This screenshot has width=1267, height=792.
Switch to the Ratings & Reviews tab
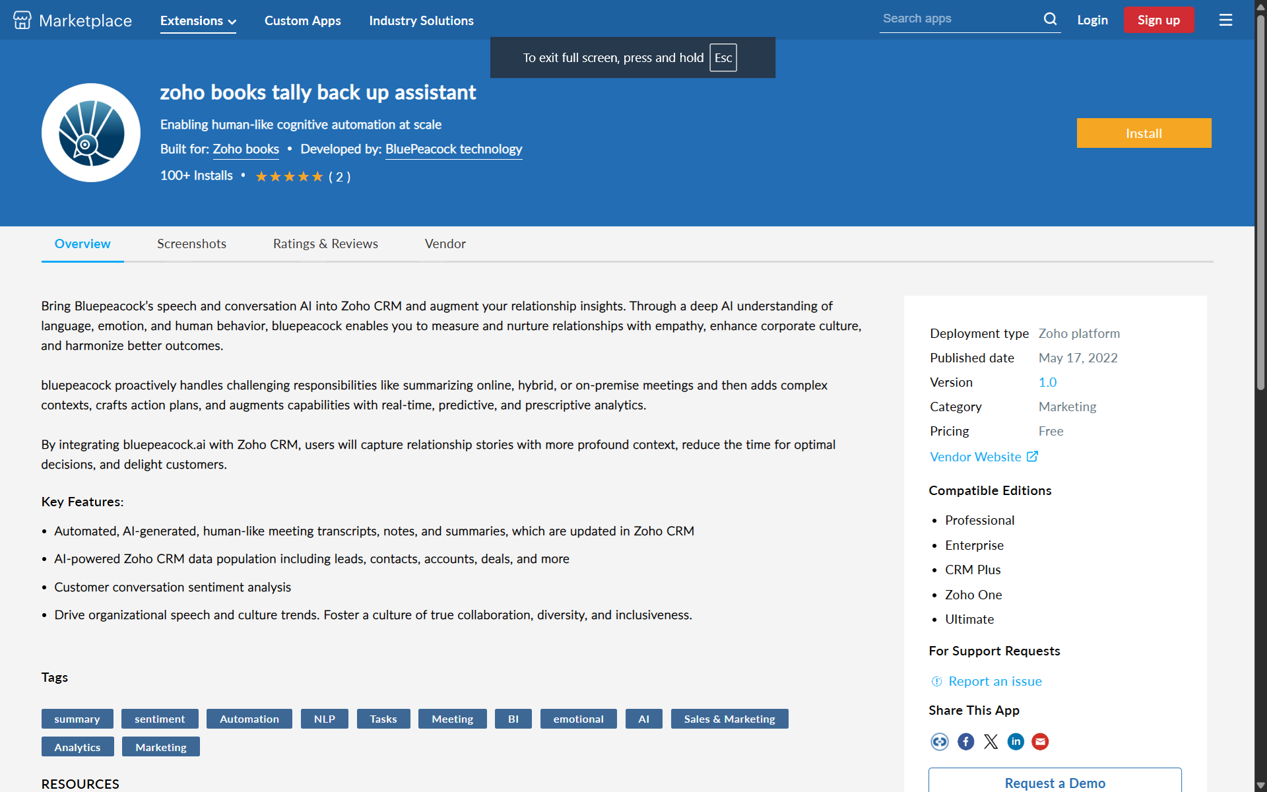coord(325,244)
